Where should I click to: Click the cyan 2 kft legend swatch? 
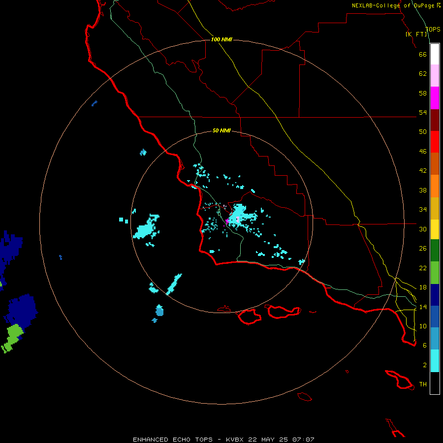point(435,361)
